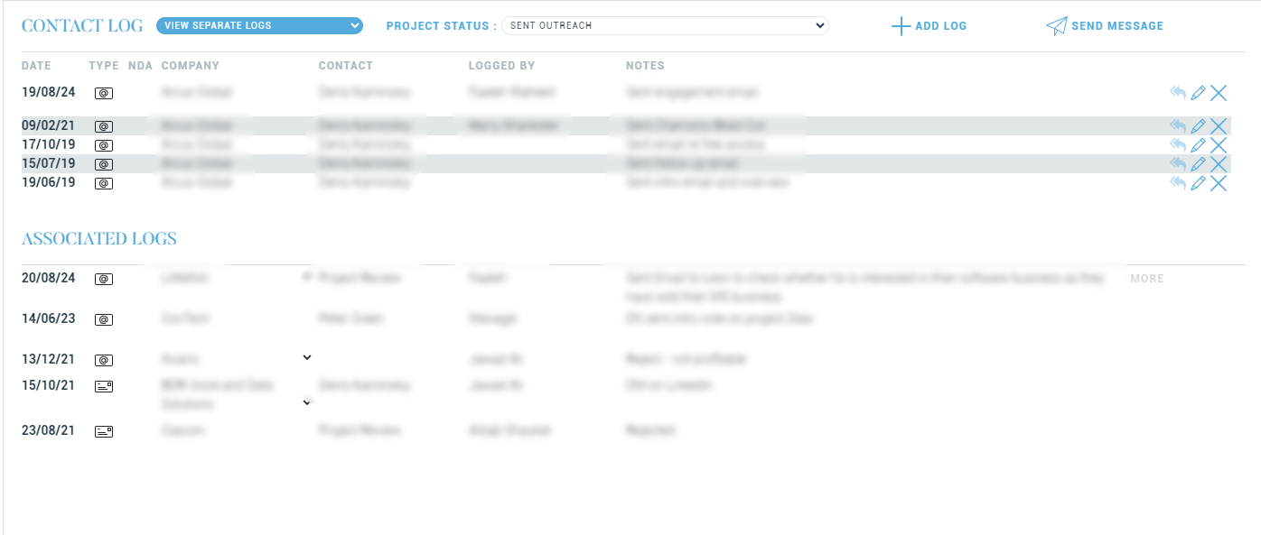This screenshot has height=535, width=1261.
Task: Click the COMPANY column header
Action: (x=191, y=66)
